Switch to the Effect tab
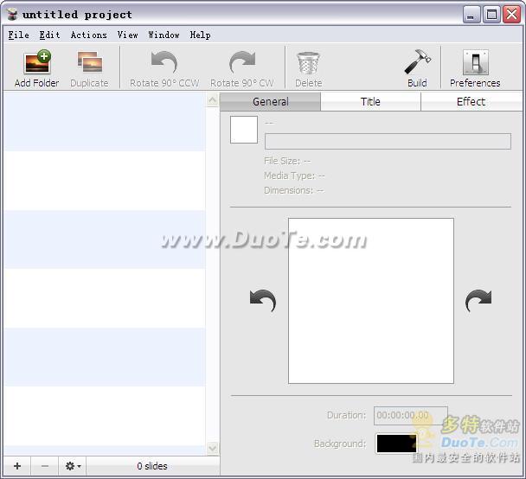The width and height of the screenshot is (526, 479). [471, 101]
